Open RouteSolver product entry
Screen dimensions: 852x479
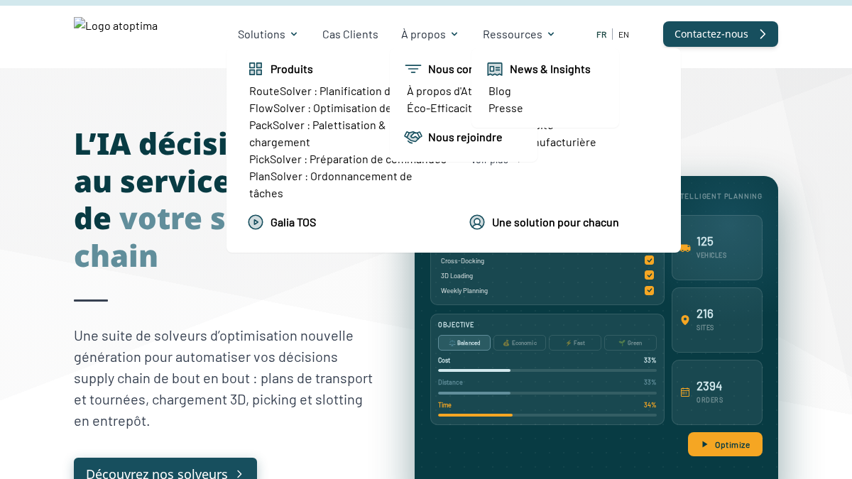[320, 91]
